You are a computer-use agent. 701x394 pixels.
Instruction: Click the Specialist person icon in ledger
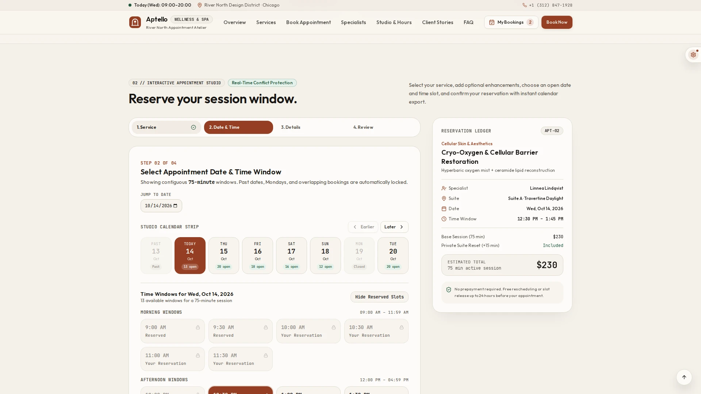pyautogui.click(x=444, y=188)
